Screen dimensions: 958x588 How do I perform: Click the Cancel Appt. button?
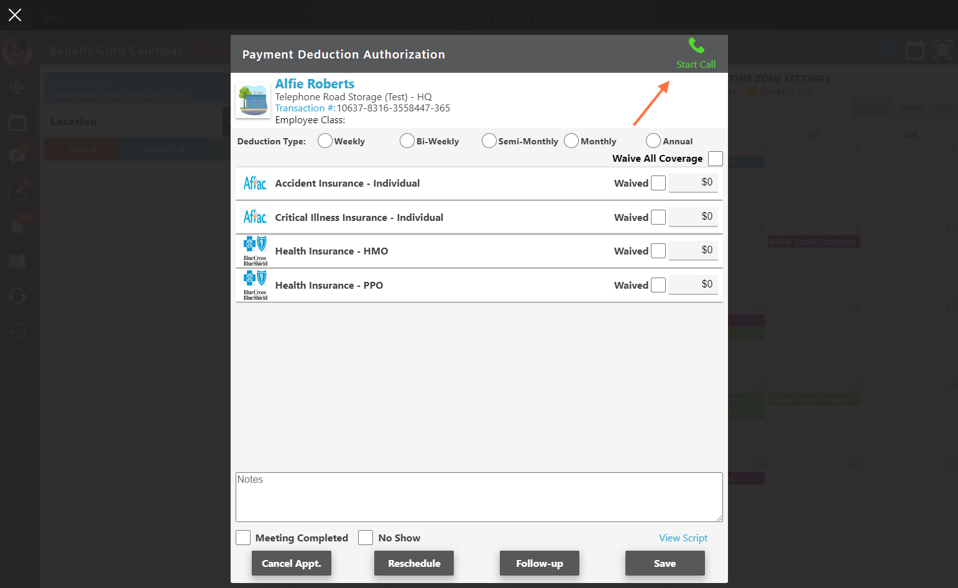[292, 563]
